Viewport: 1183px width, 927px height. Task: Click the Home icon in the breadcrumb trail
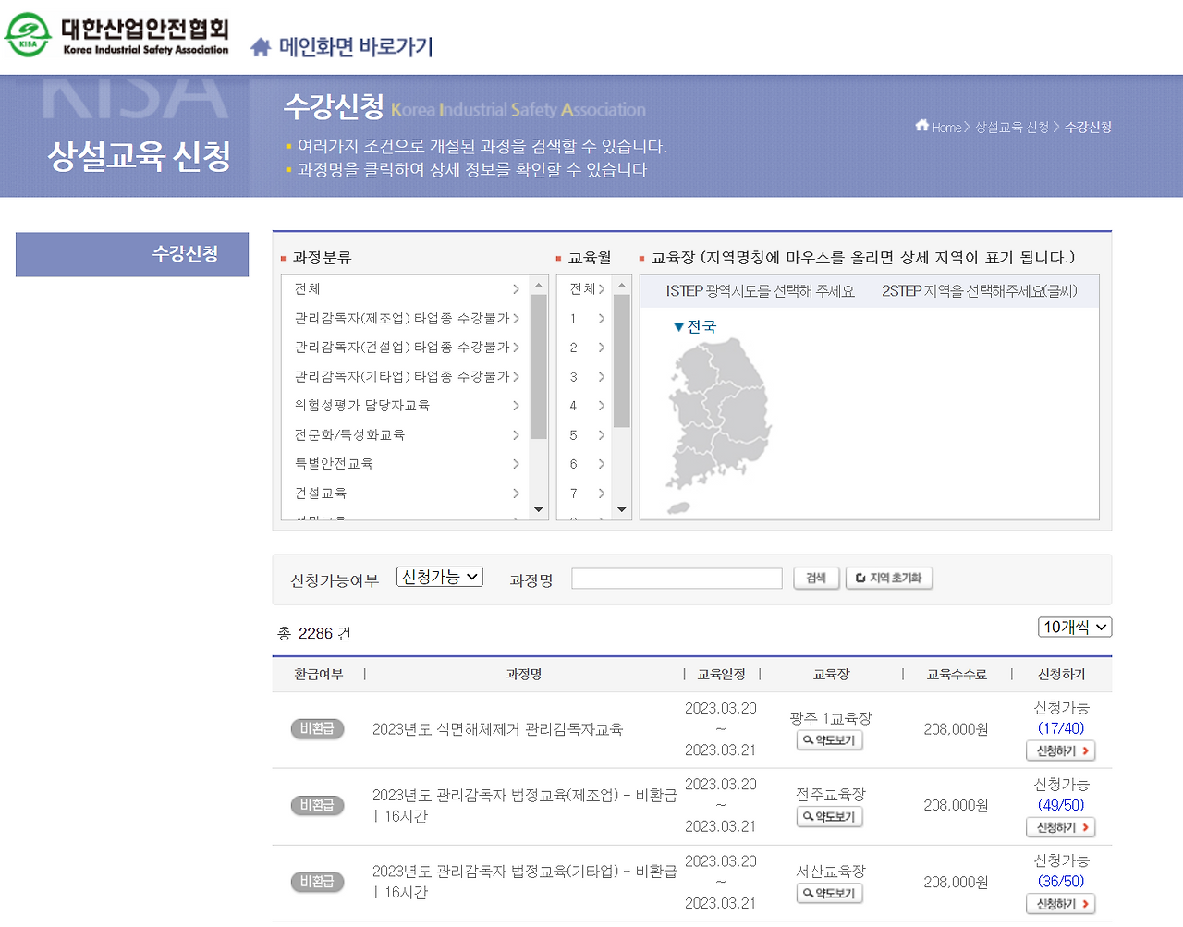(921, 127)
